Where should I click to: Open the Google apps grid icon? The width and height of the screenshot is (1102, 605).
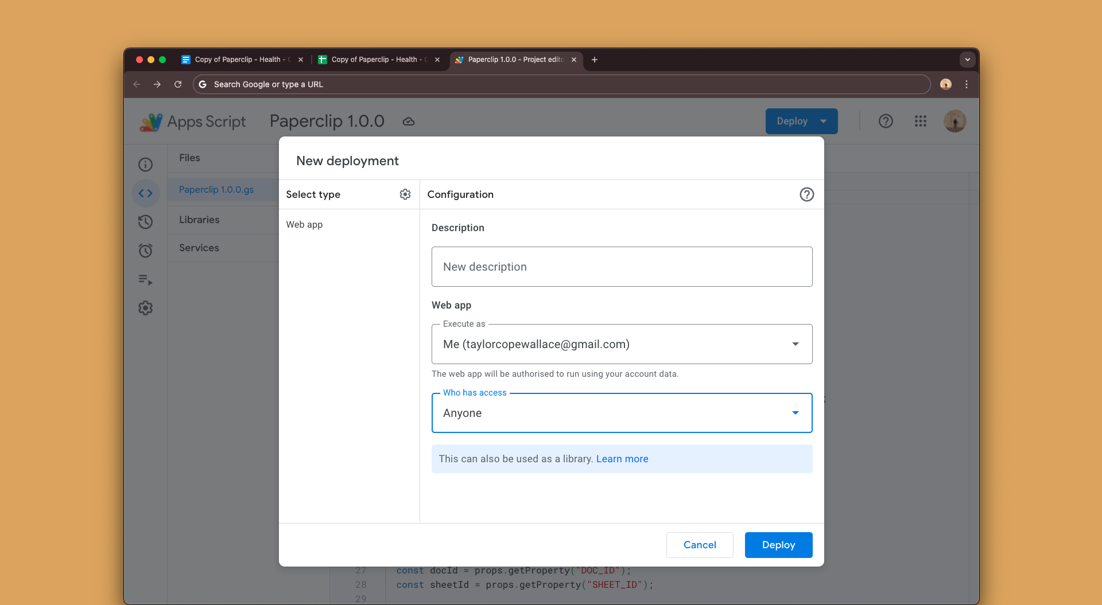[921, 121]
